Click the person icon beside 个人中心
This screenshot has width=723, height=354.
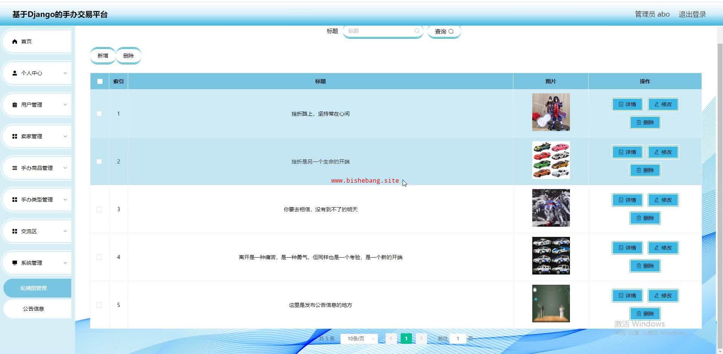click(x=15, y=73)
